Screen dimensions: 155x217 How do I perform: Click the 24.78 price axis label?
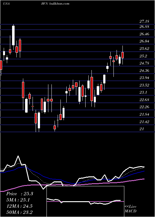[x=144, y=63]
